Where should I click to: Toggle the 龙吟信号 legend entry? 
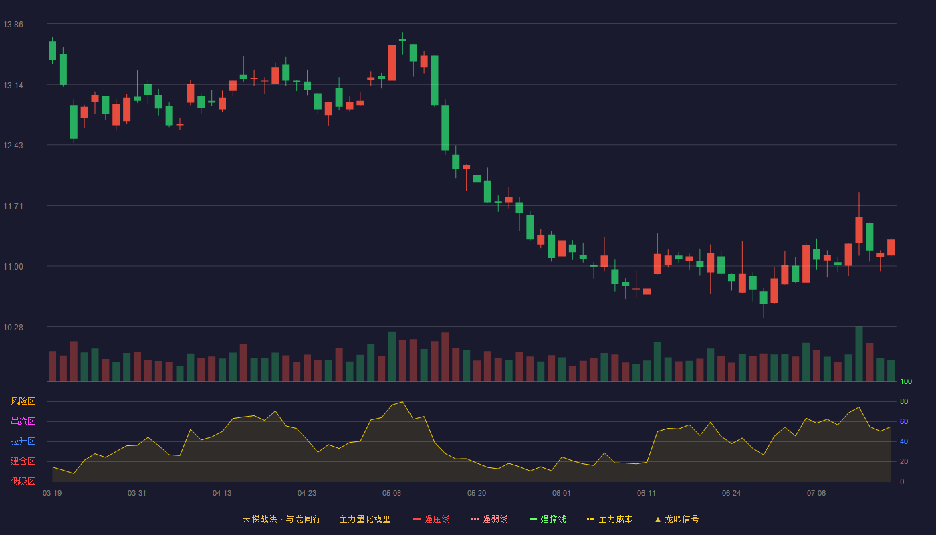click(677, 519)
